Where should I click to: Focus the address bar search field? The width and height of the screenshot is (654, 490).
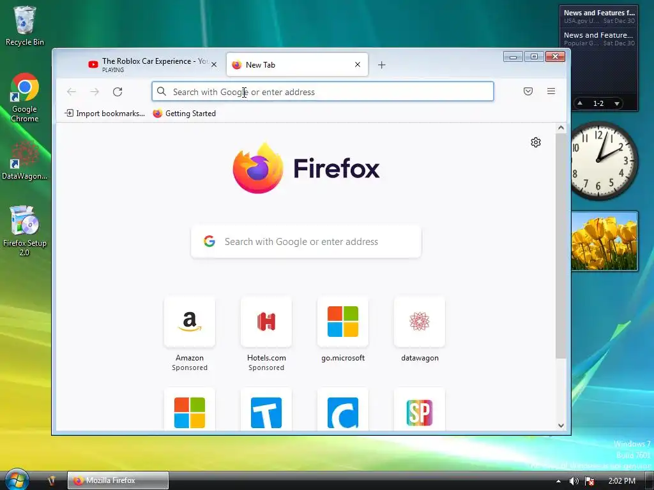323,92
